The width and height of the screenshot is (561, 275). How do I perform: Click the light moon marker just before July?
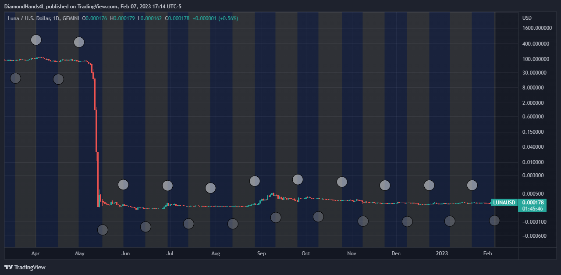pos(167,186)
